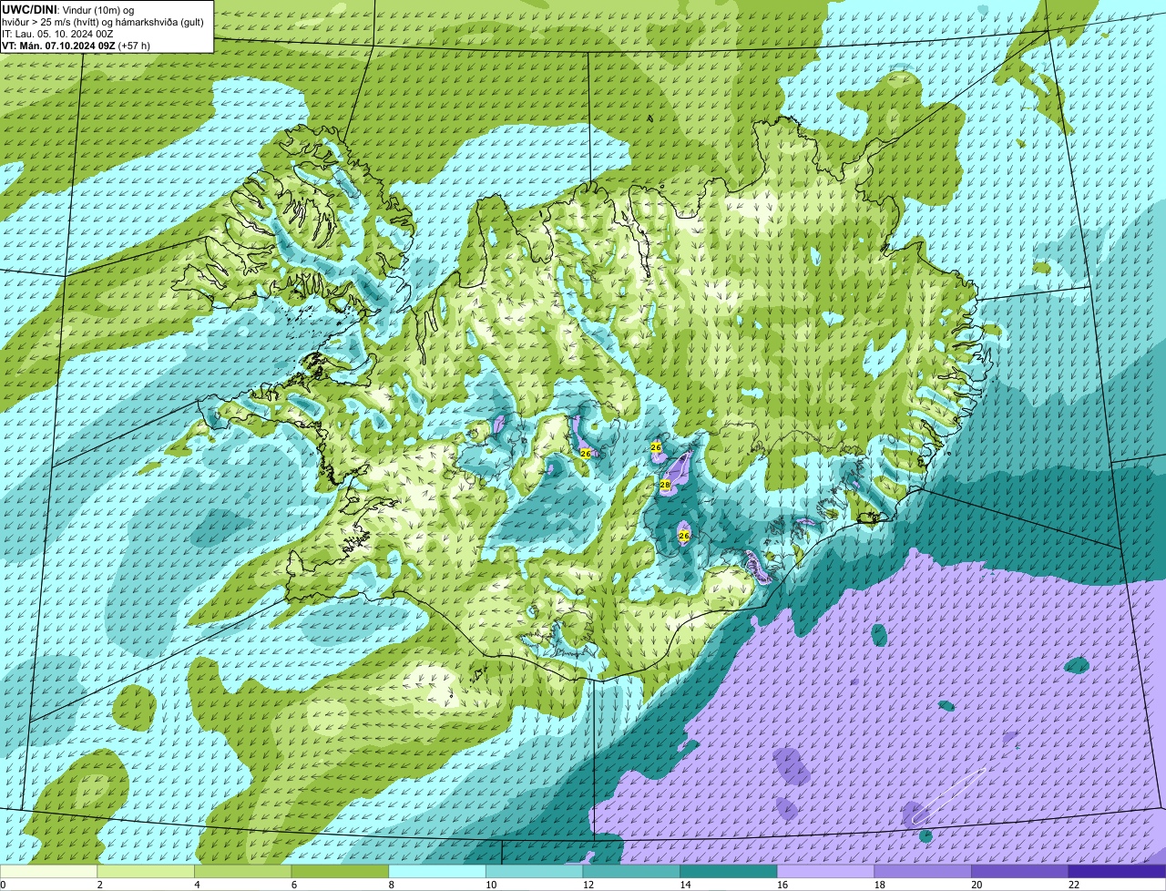Choose the 14–16 m/s dark teal swatch
Screen dimensions: 1166x891
729,871
